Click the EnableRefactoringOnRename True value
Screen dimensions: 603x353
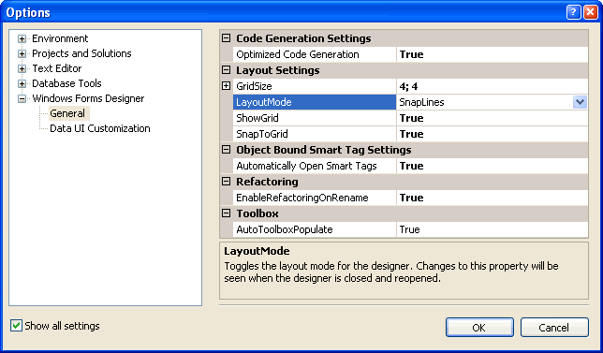[x=493, y=198]
